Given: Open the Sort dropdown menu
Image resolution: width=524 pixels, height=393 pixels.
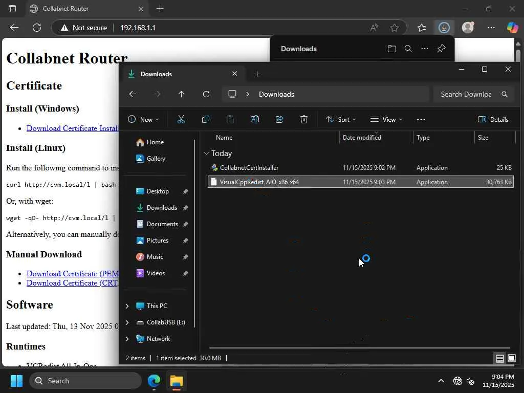Looking at the screenshot, I should pyautogui.click(x=341, y=120).
